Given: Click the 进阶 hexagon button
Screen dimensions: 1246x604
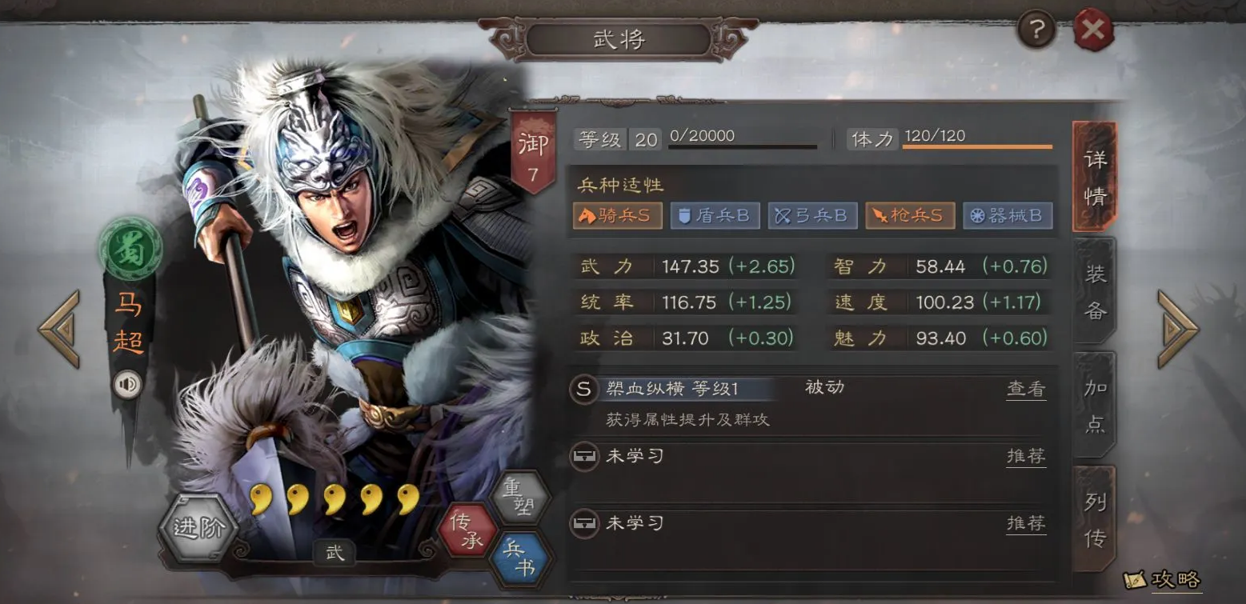Looking at the screenshot, I should coord(196,530).
